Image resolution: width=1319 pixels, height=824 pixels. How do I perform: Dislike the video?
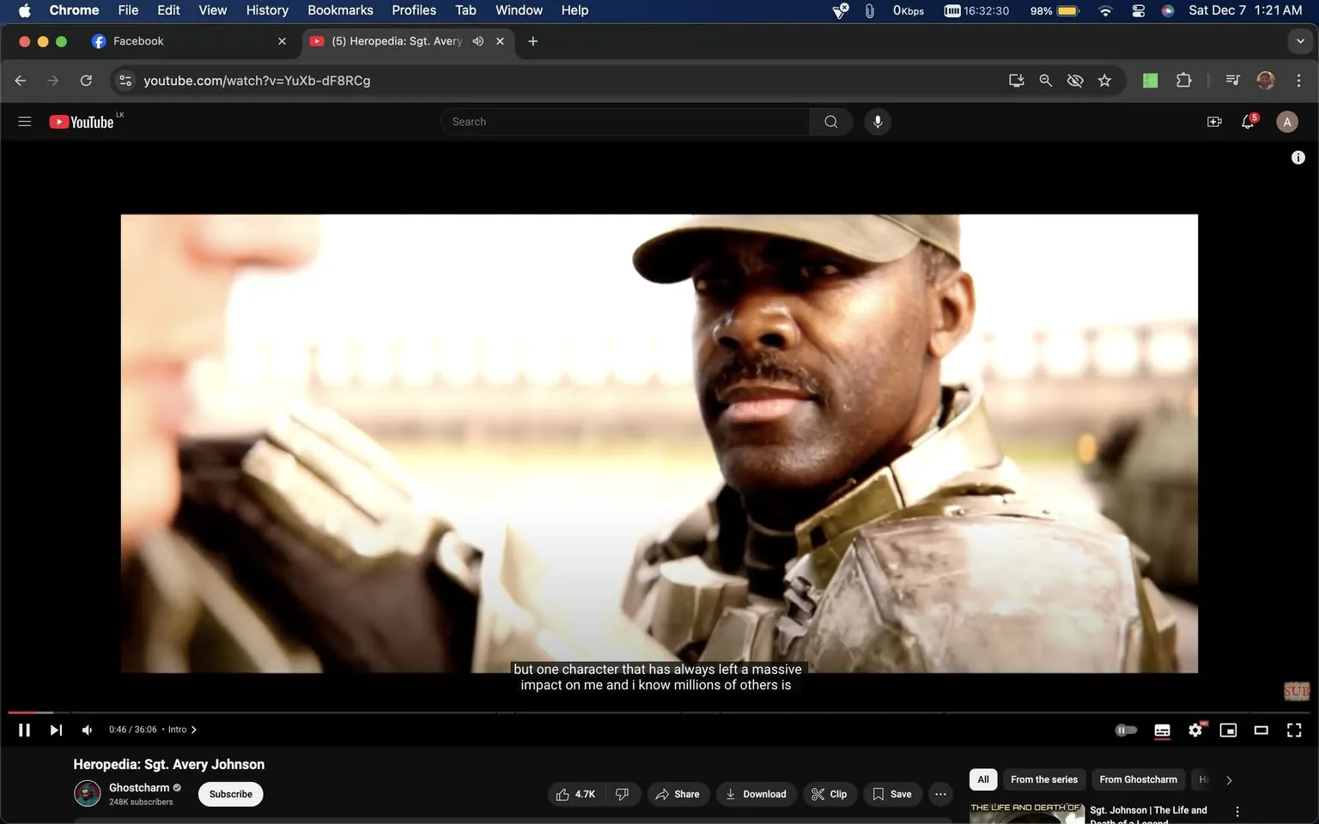tap(622, 794)
